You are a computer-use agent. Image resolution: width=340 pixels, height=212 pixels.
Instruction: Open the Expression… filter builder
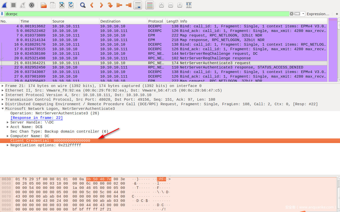318,14
